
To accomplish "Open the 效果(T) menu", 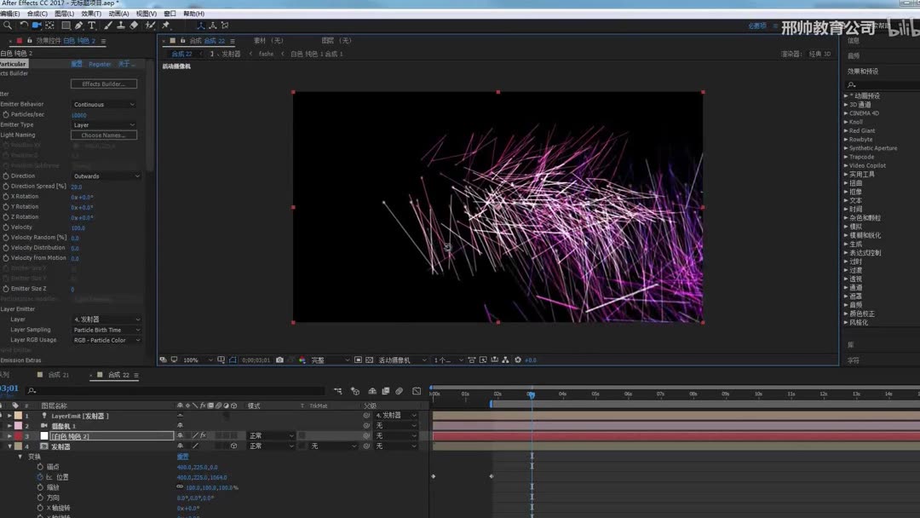I will (x=91, y=14).
